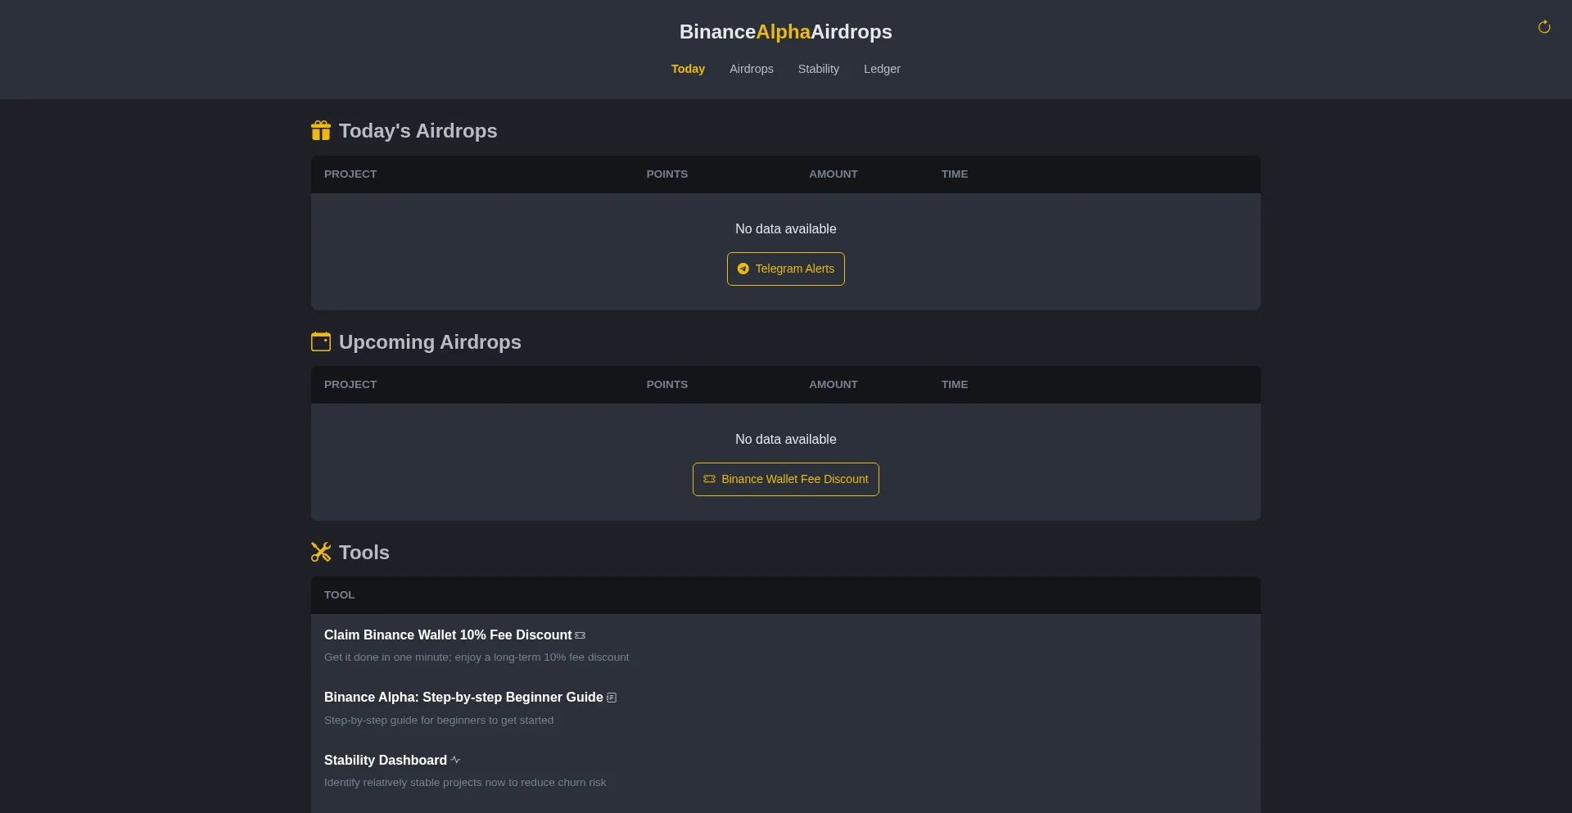
Task: Click the refresh icon in the header
Action: click(1544, 27)
